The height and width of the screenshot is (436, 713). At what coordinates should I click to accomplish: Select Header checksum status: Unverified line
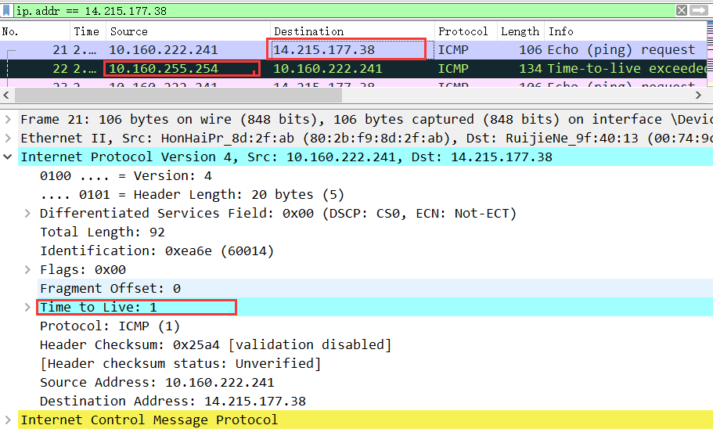181,364
